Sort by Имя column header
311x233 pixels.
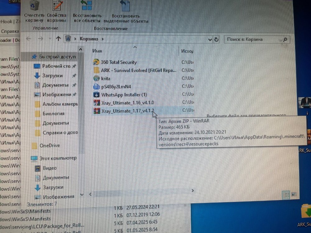click(x=97, y=51)
